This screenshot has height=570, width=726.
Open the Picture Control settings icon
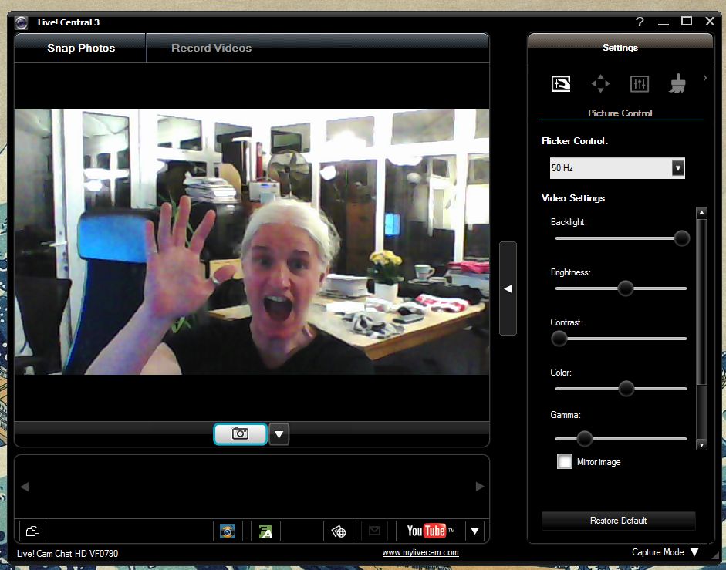click(x=561, y=84)
